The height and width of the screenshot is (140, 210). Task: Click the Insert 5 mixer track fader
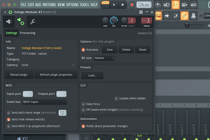tap(163, 122)
